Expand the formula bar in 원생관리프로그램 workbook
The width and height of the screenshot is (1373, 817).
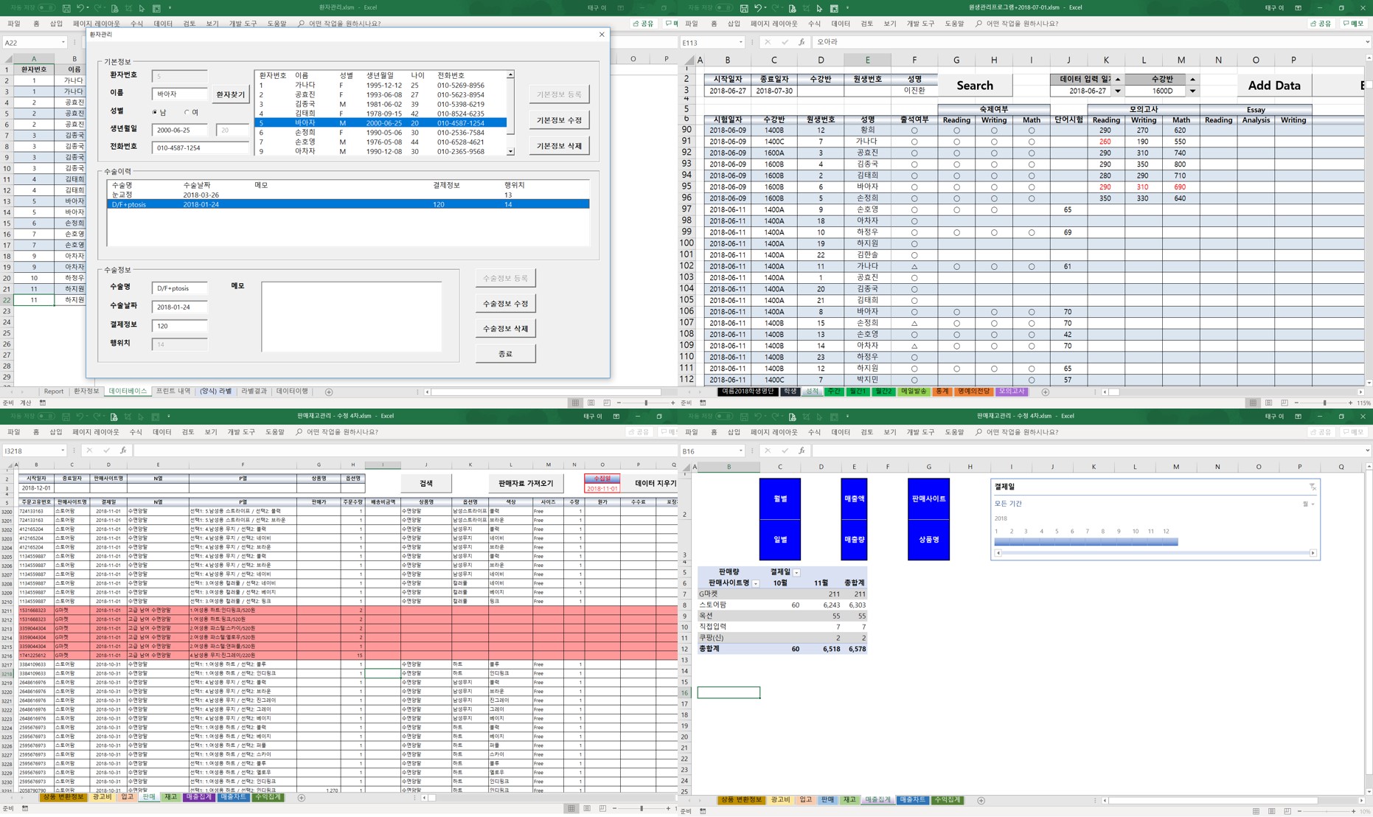(1367, 43)
